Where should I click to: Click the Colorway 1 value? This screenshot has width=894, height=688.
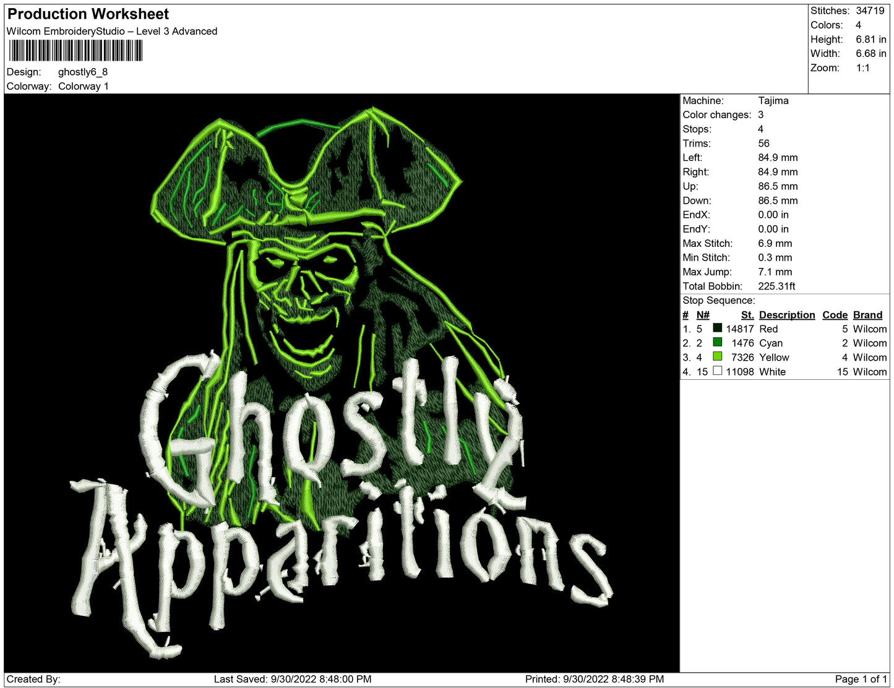point(84,86)
